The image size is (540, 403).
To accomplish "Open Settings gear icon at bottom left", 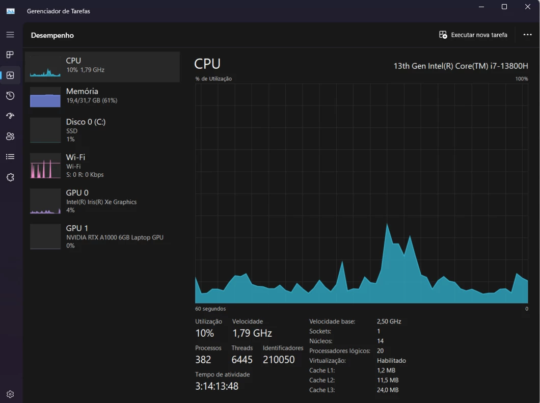I will coord(10,394).
